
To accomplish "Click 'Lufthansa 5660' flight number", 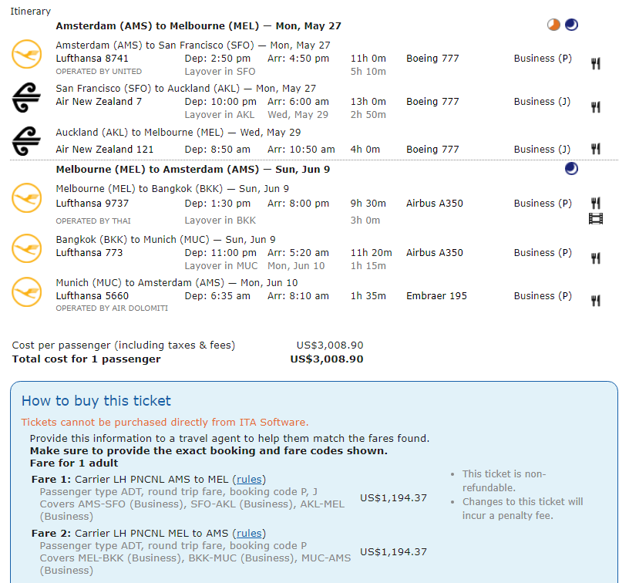I will tap(92, 296).
